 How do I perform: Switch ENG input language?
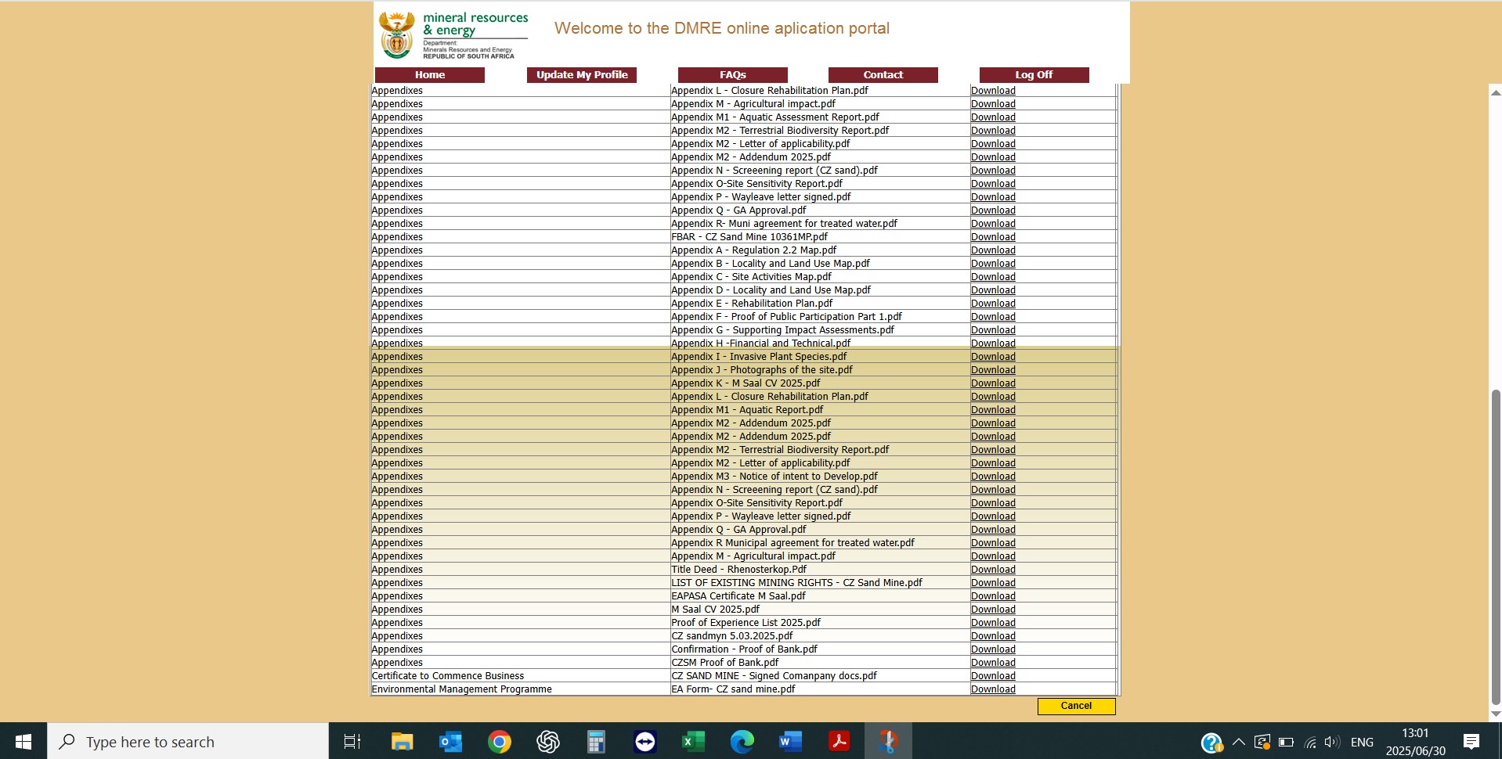coord(1362,742)
